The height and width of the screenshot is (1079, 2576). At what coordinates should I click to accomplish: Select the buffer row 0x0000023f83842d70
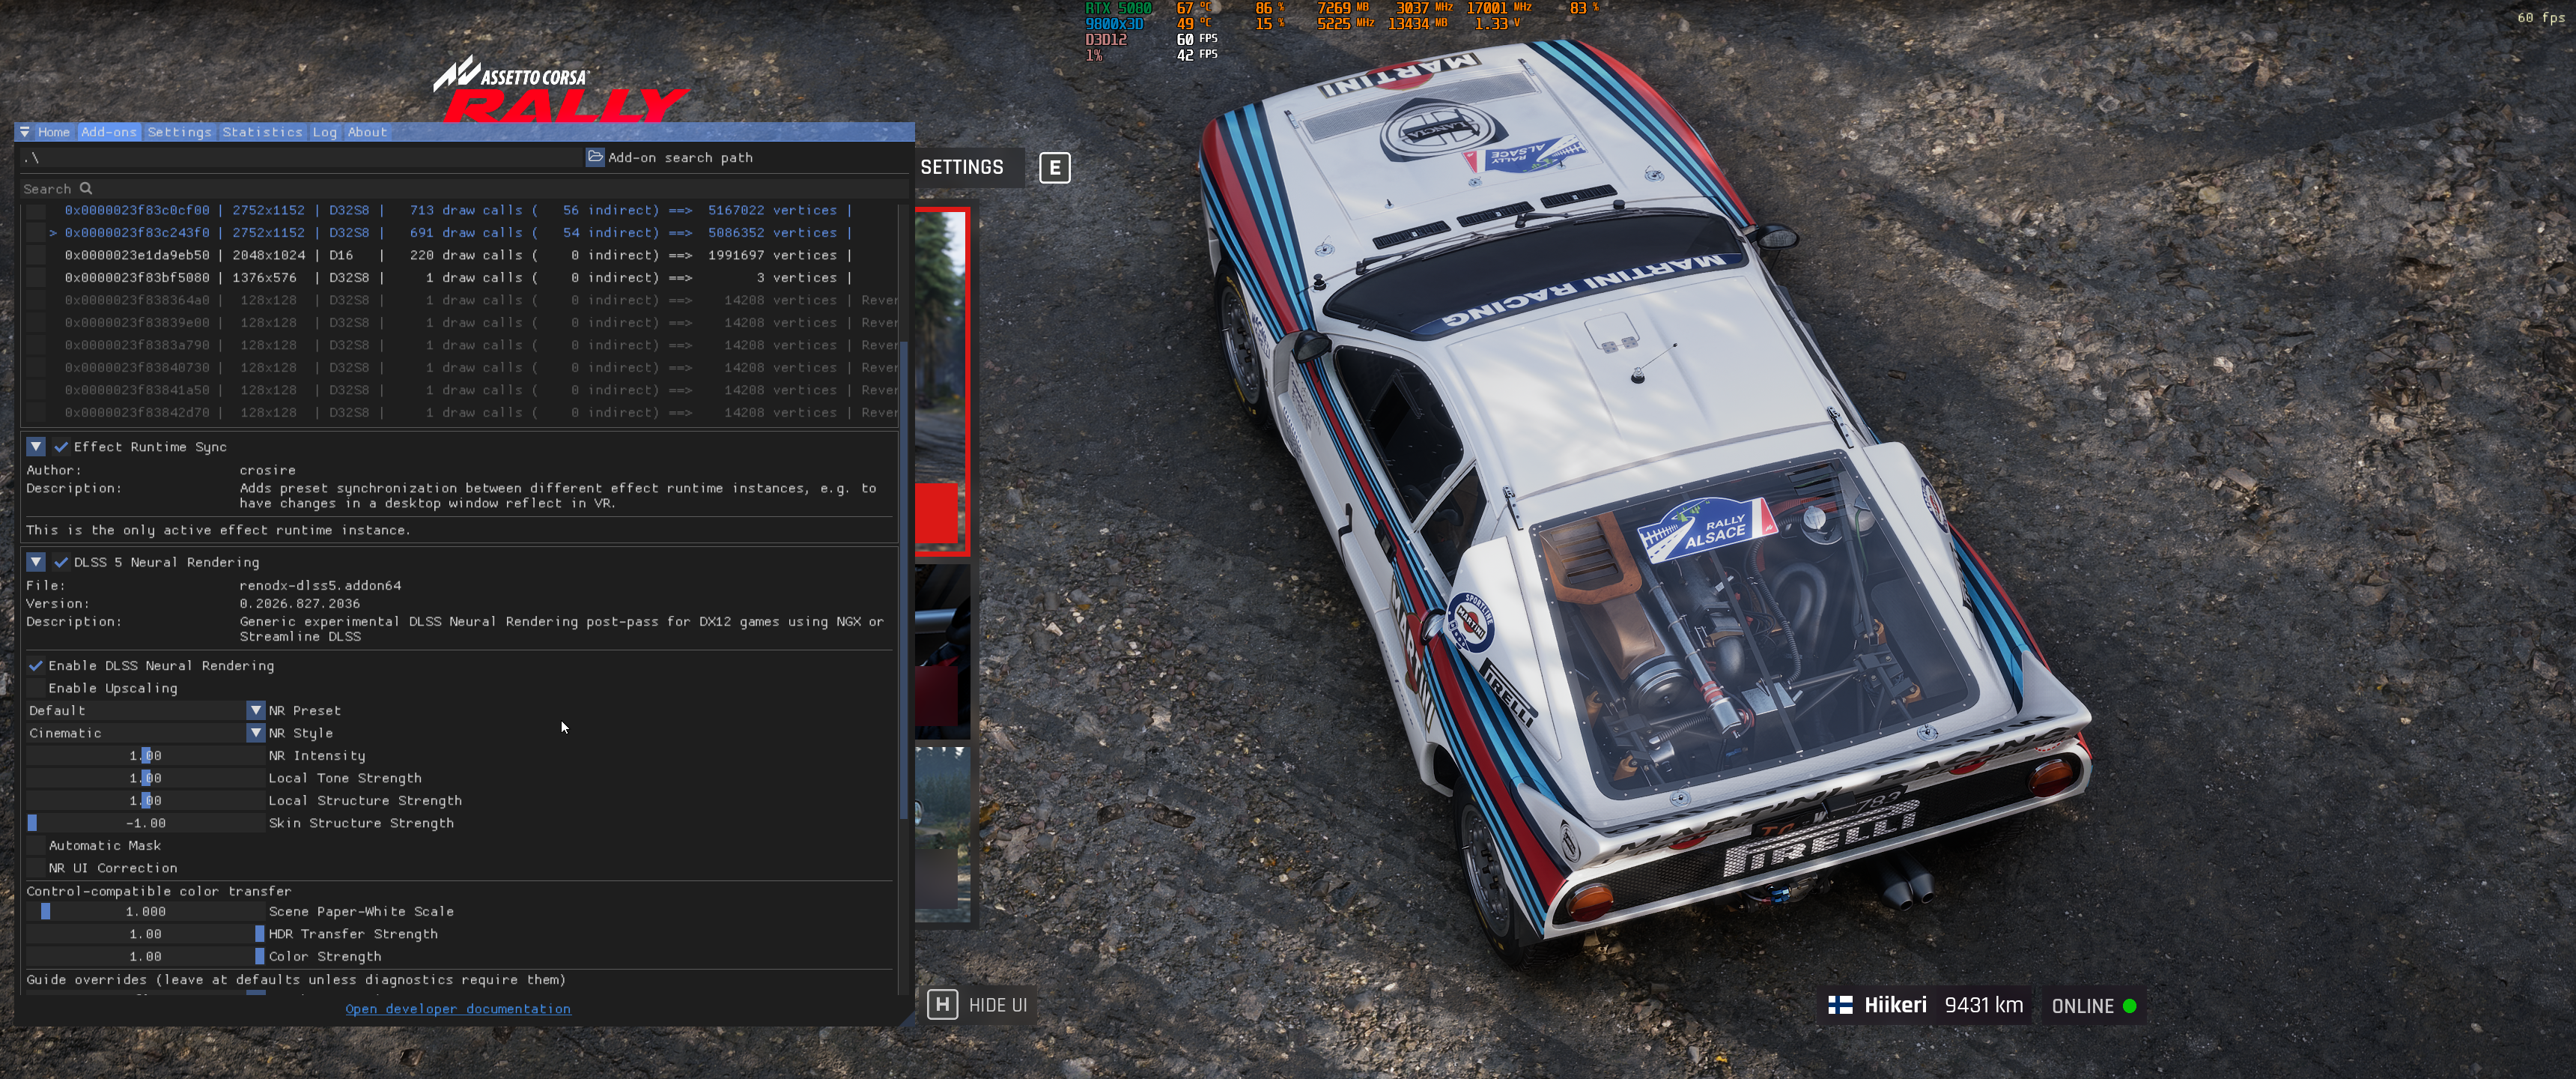[480, 412]
